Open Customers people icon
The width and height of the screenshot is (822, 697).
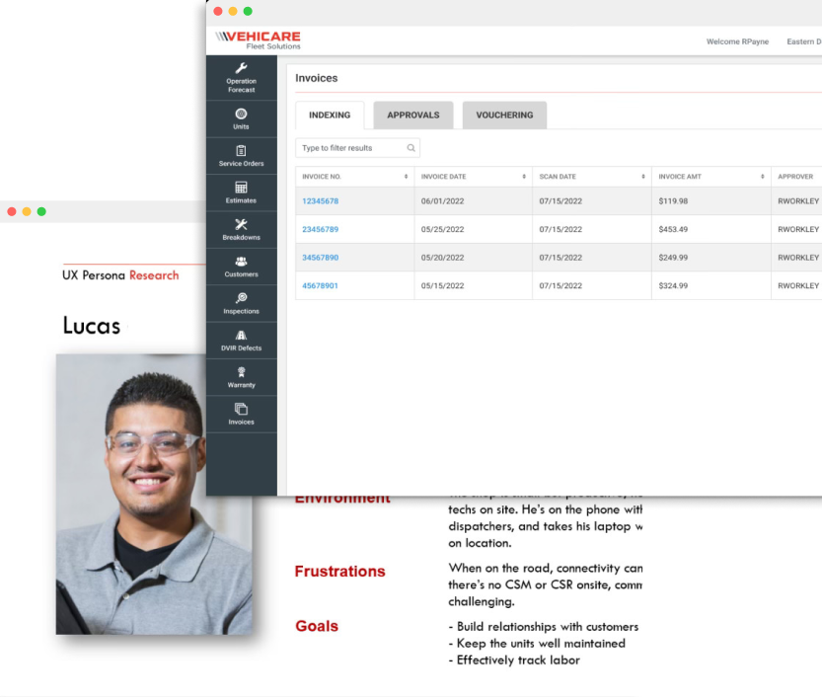click(x=241, y=262)
